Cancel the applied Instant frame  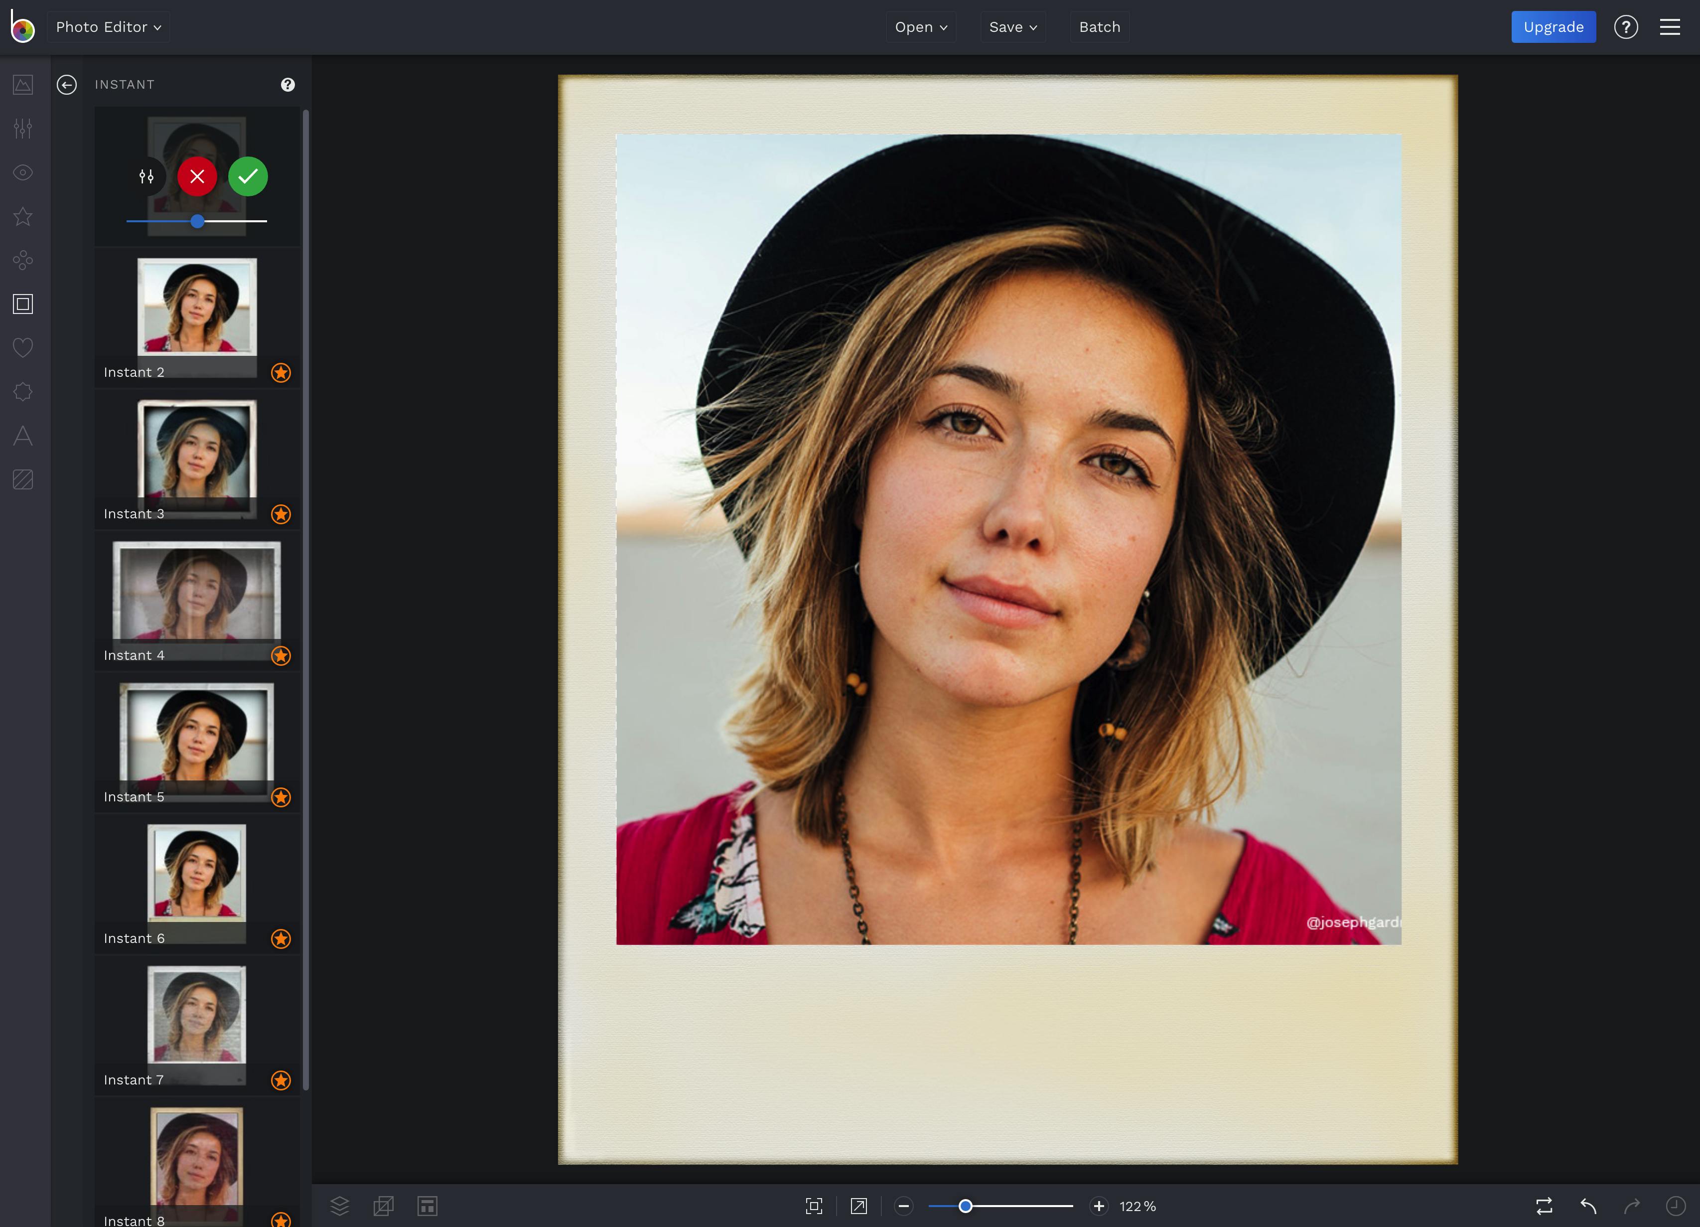[197, 177]
